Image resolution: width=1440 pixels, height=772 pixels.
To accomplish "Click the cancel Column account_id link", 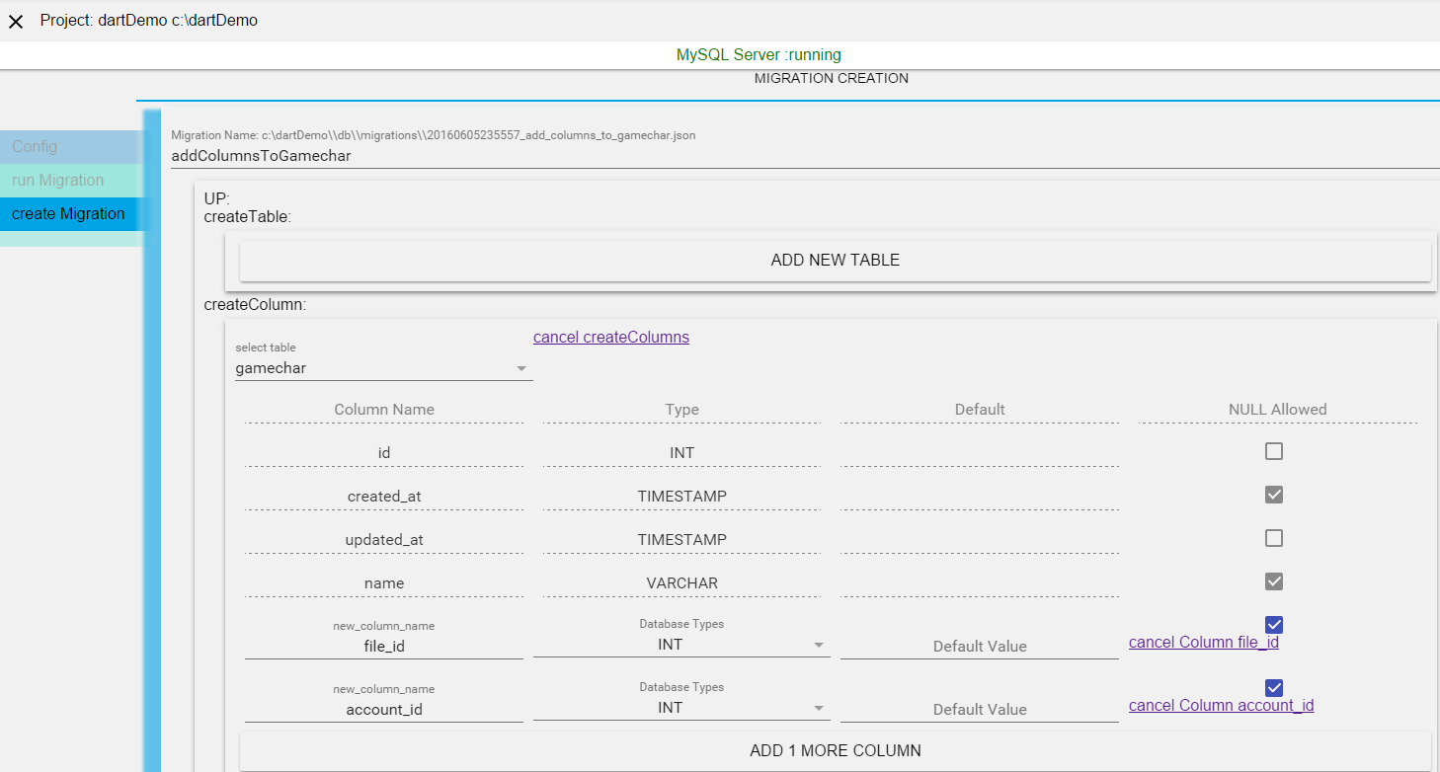I will pos(1222,706).
